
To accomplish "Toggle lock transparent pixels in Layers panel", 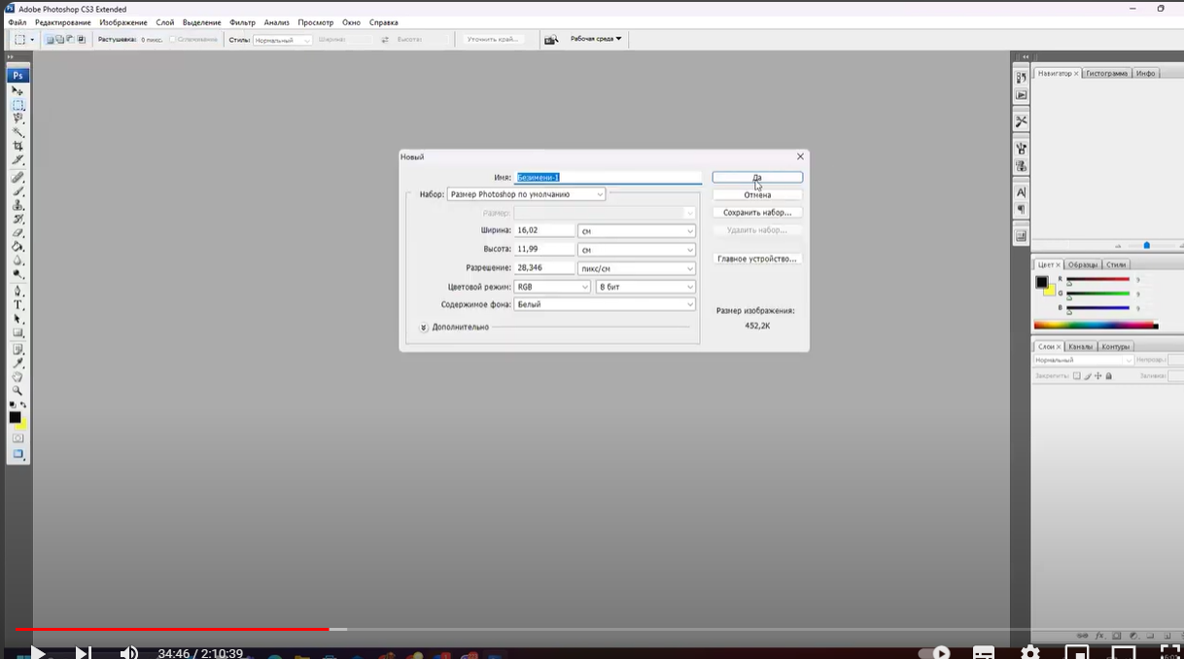I will [x=1077, y=375].
